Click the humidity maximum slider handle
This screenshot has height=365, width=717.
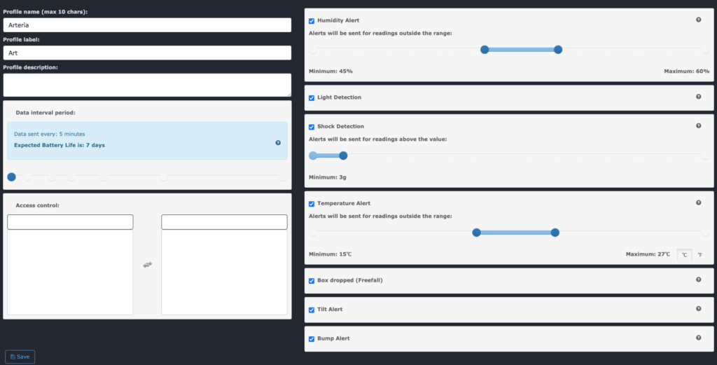pyautogui.click(x=558, y=50)
